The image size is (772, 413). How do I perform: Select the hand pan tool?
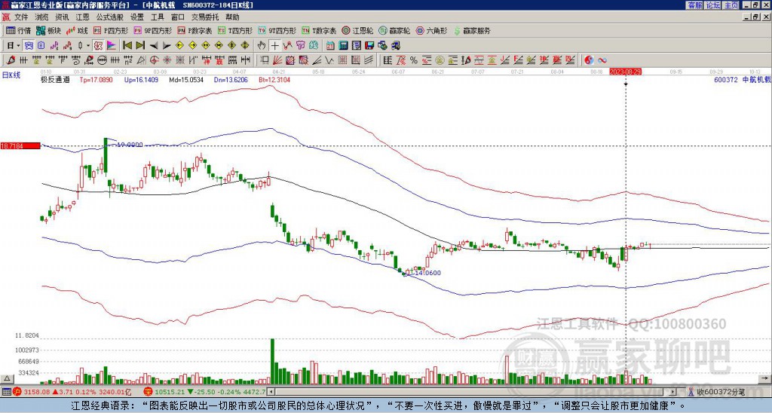[262, 46]
